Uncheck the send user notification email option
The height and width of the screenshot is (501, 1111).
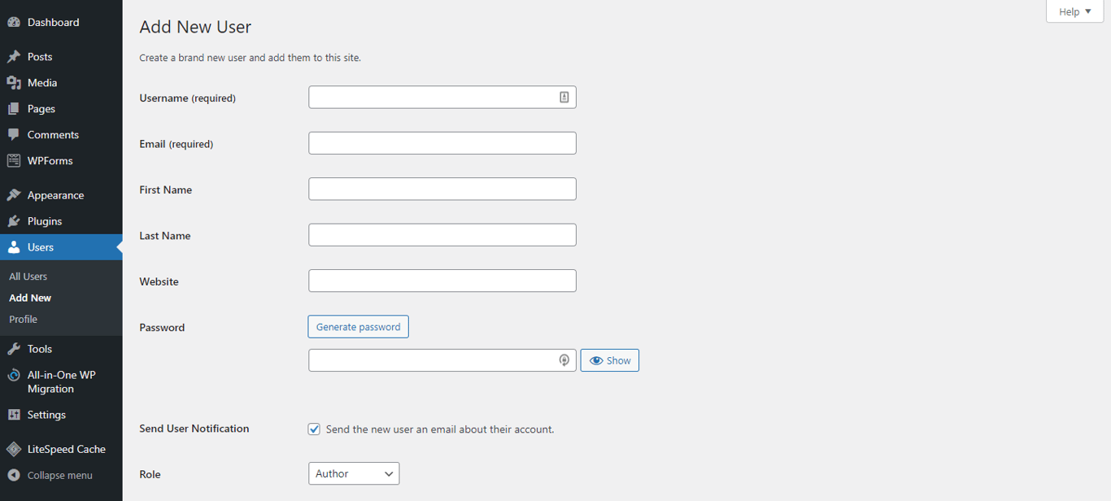click(x=314, y=429)
